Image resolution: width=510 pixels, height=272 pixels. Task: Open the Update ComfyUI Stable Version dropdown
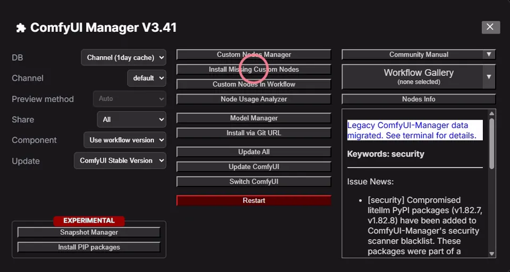(x=120, y=160)
